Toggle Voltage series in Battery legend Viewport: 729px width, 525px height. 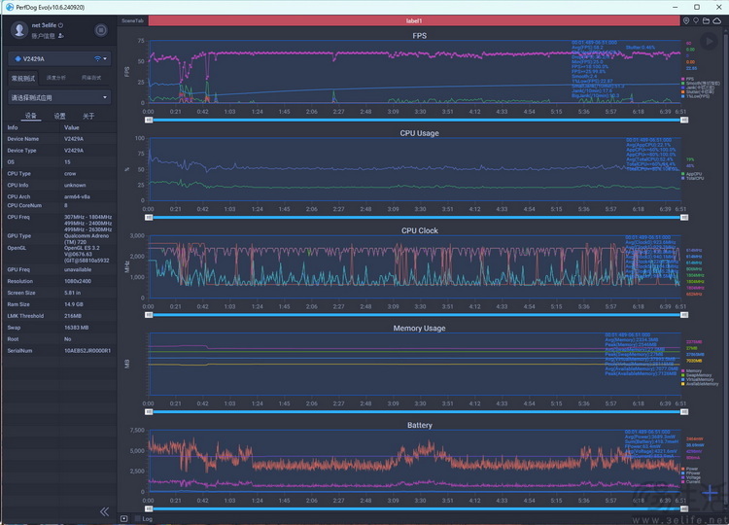pos(691,477)
